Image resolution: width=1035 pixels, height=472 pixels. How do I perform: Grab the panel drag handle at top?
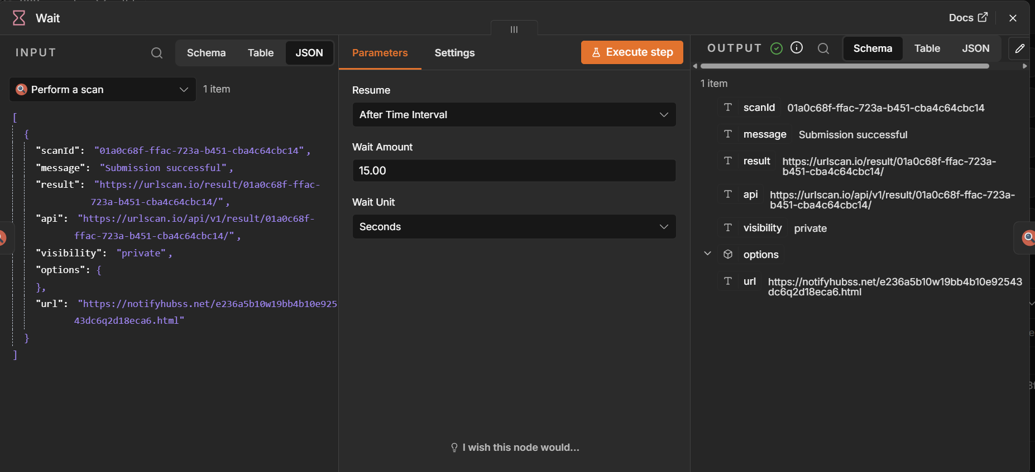(514, 30)
